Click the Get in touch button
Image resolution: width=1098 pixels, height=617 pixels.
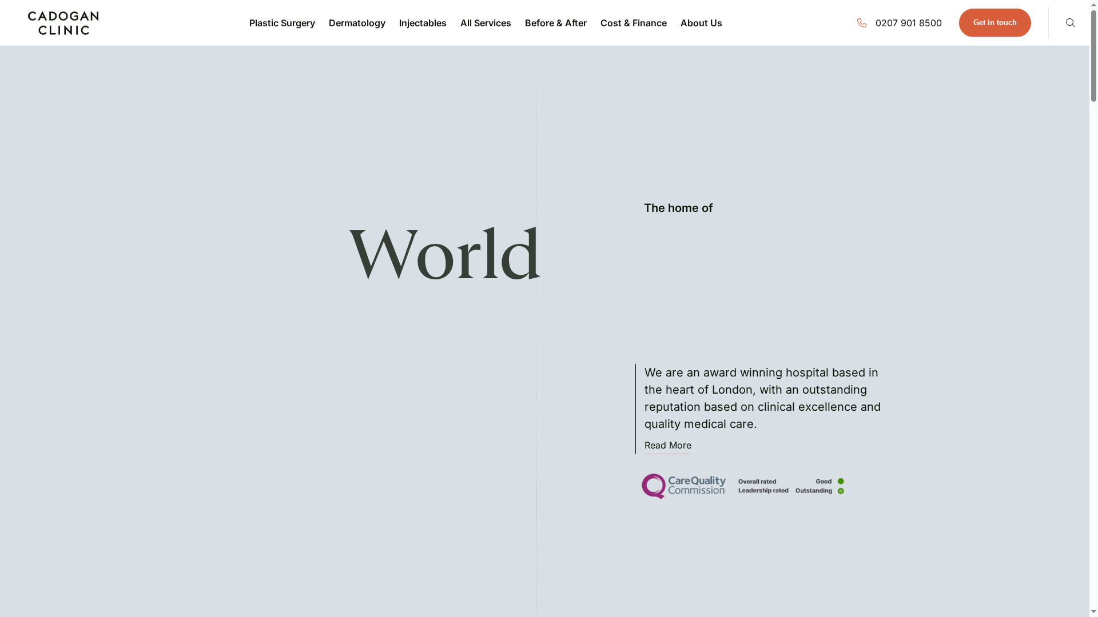[994, 23]
